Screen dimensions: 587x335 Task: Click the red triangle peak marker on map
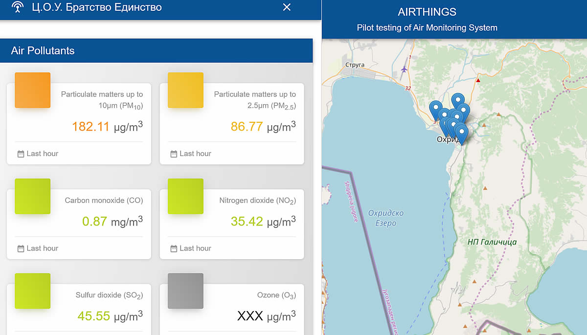(x=478, y=80)
